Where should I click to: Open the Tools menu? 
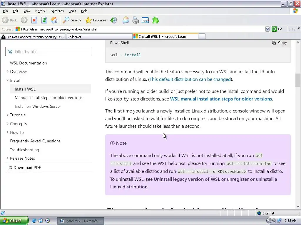click(x=72, y=11)
